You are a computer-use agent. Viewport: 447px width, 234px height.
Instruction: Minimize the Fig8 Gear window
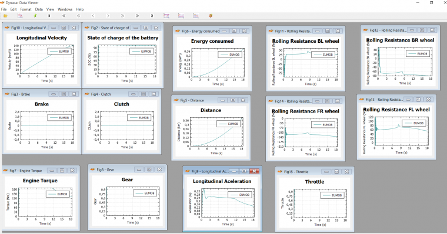pos(139,169)
